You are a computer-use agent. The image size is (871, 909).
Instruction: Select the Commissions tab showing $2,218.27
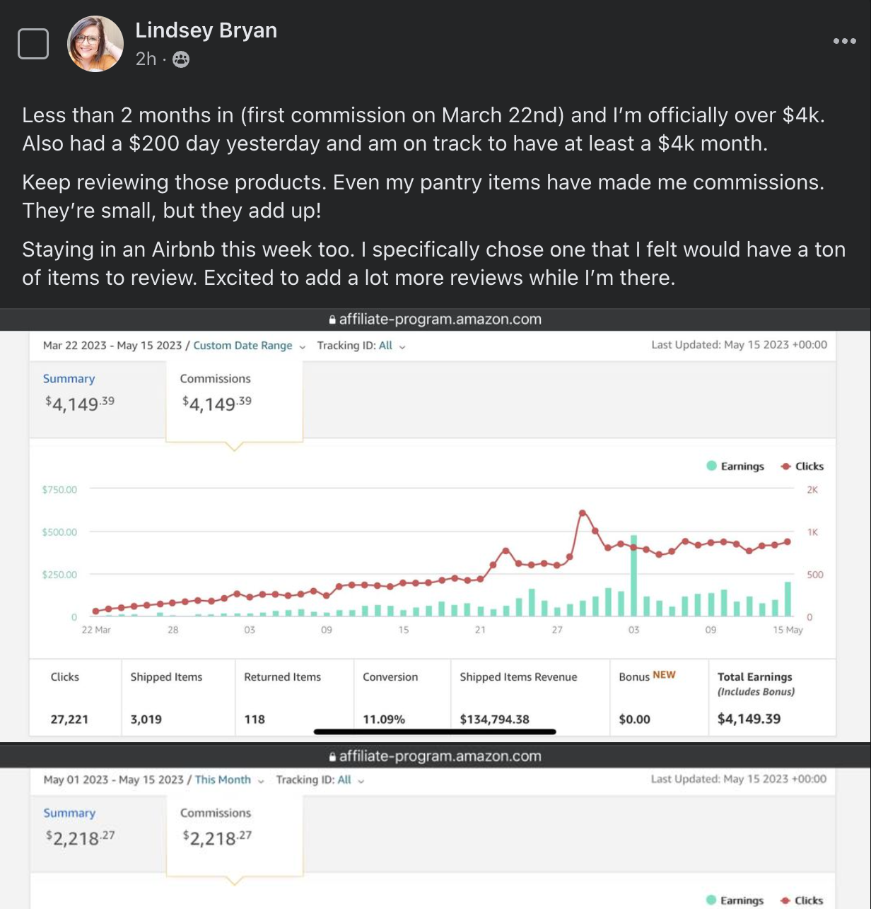tap(216, 813)
